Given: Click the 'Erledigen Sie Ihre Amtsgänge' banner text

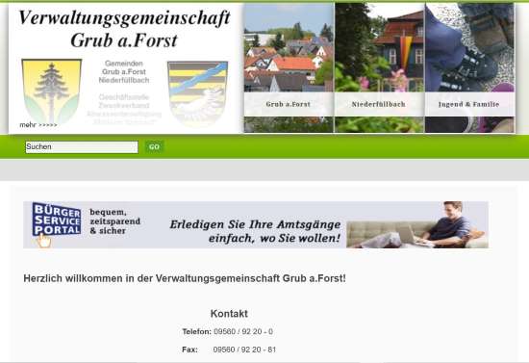Looking at the screenshot, I should click(255, 231).
